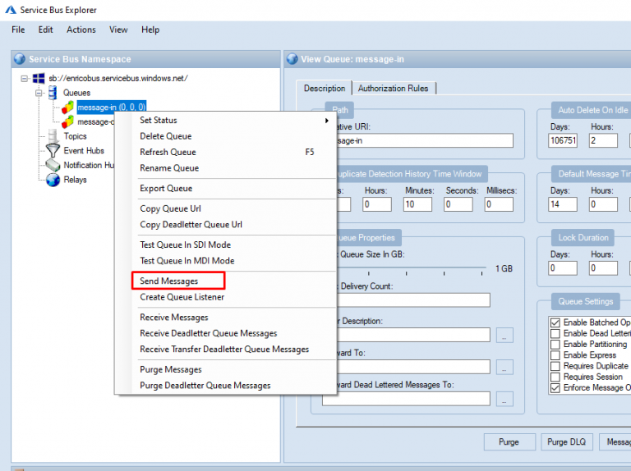Click the Queues folder icon in tree
This screenshot has height=471, width=631.
pyautogui.click(x=53, y=93)
